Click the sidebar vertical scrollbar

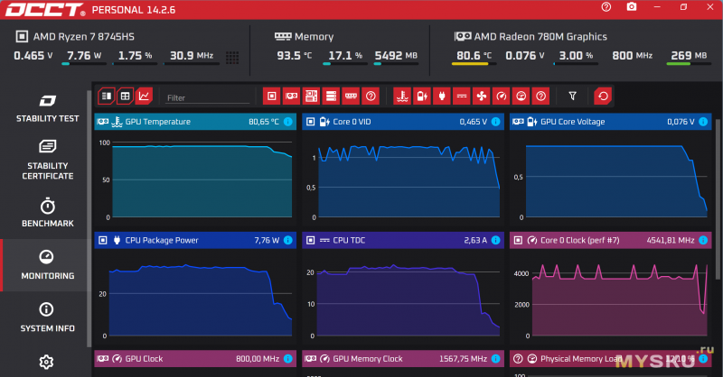pyautogui.click(x=89, y=218)
